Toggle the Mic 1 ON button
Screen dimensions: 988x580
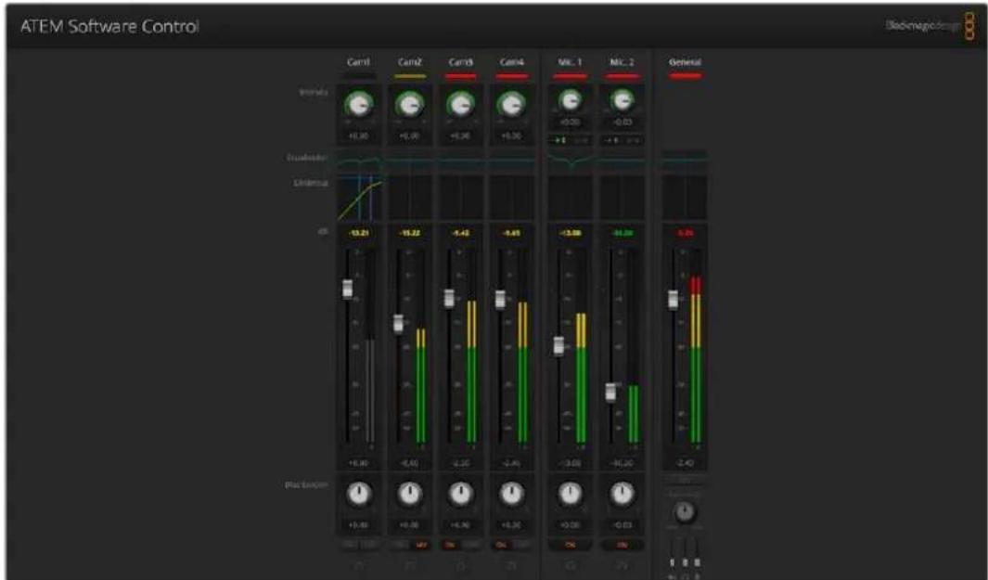tap(571, 545)
